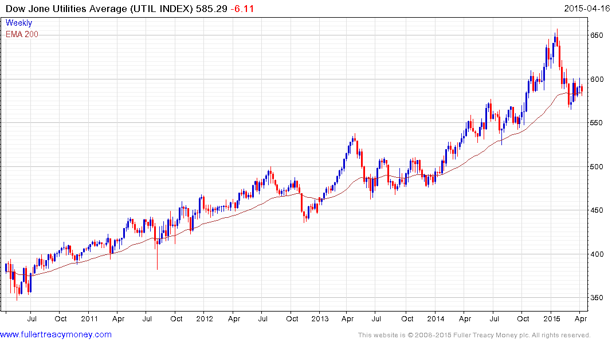616x343 pixels.
Task: Open the www.fullertreacymoney.com link
Action: click(x=56, y=334)
